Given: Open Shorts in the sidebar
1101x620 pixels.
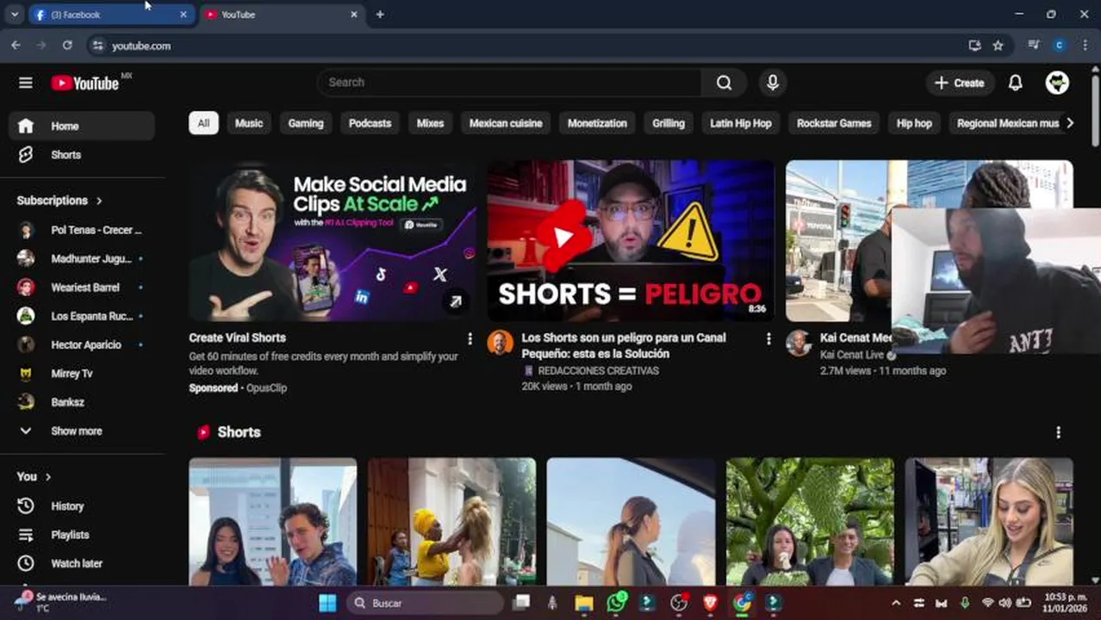Looking at the screenshot, I should pos(82,155).
